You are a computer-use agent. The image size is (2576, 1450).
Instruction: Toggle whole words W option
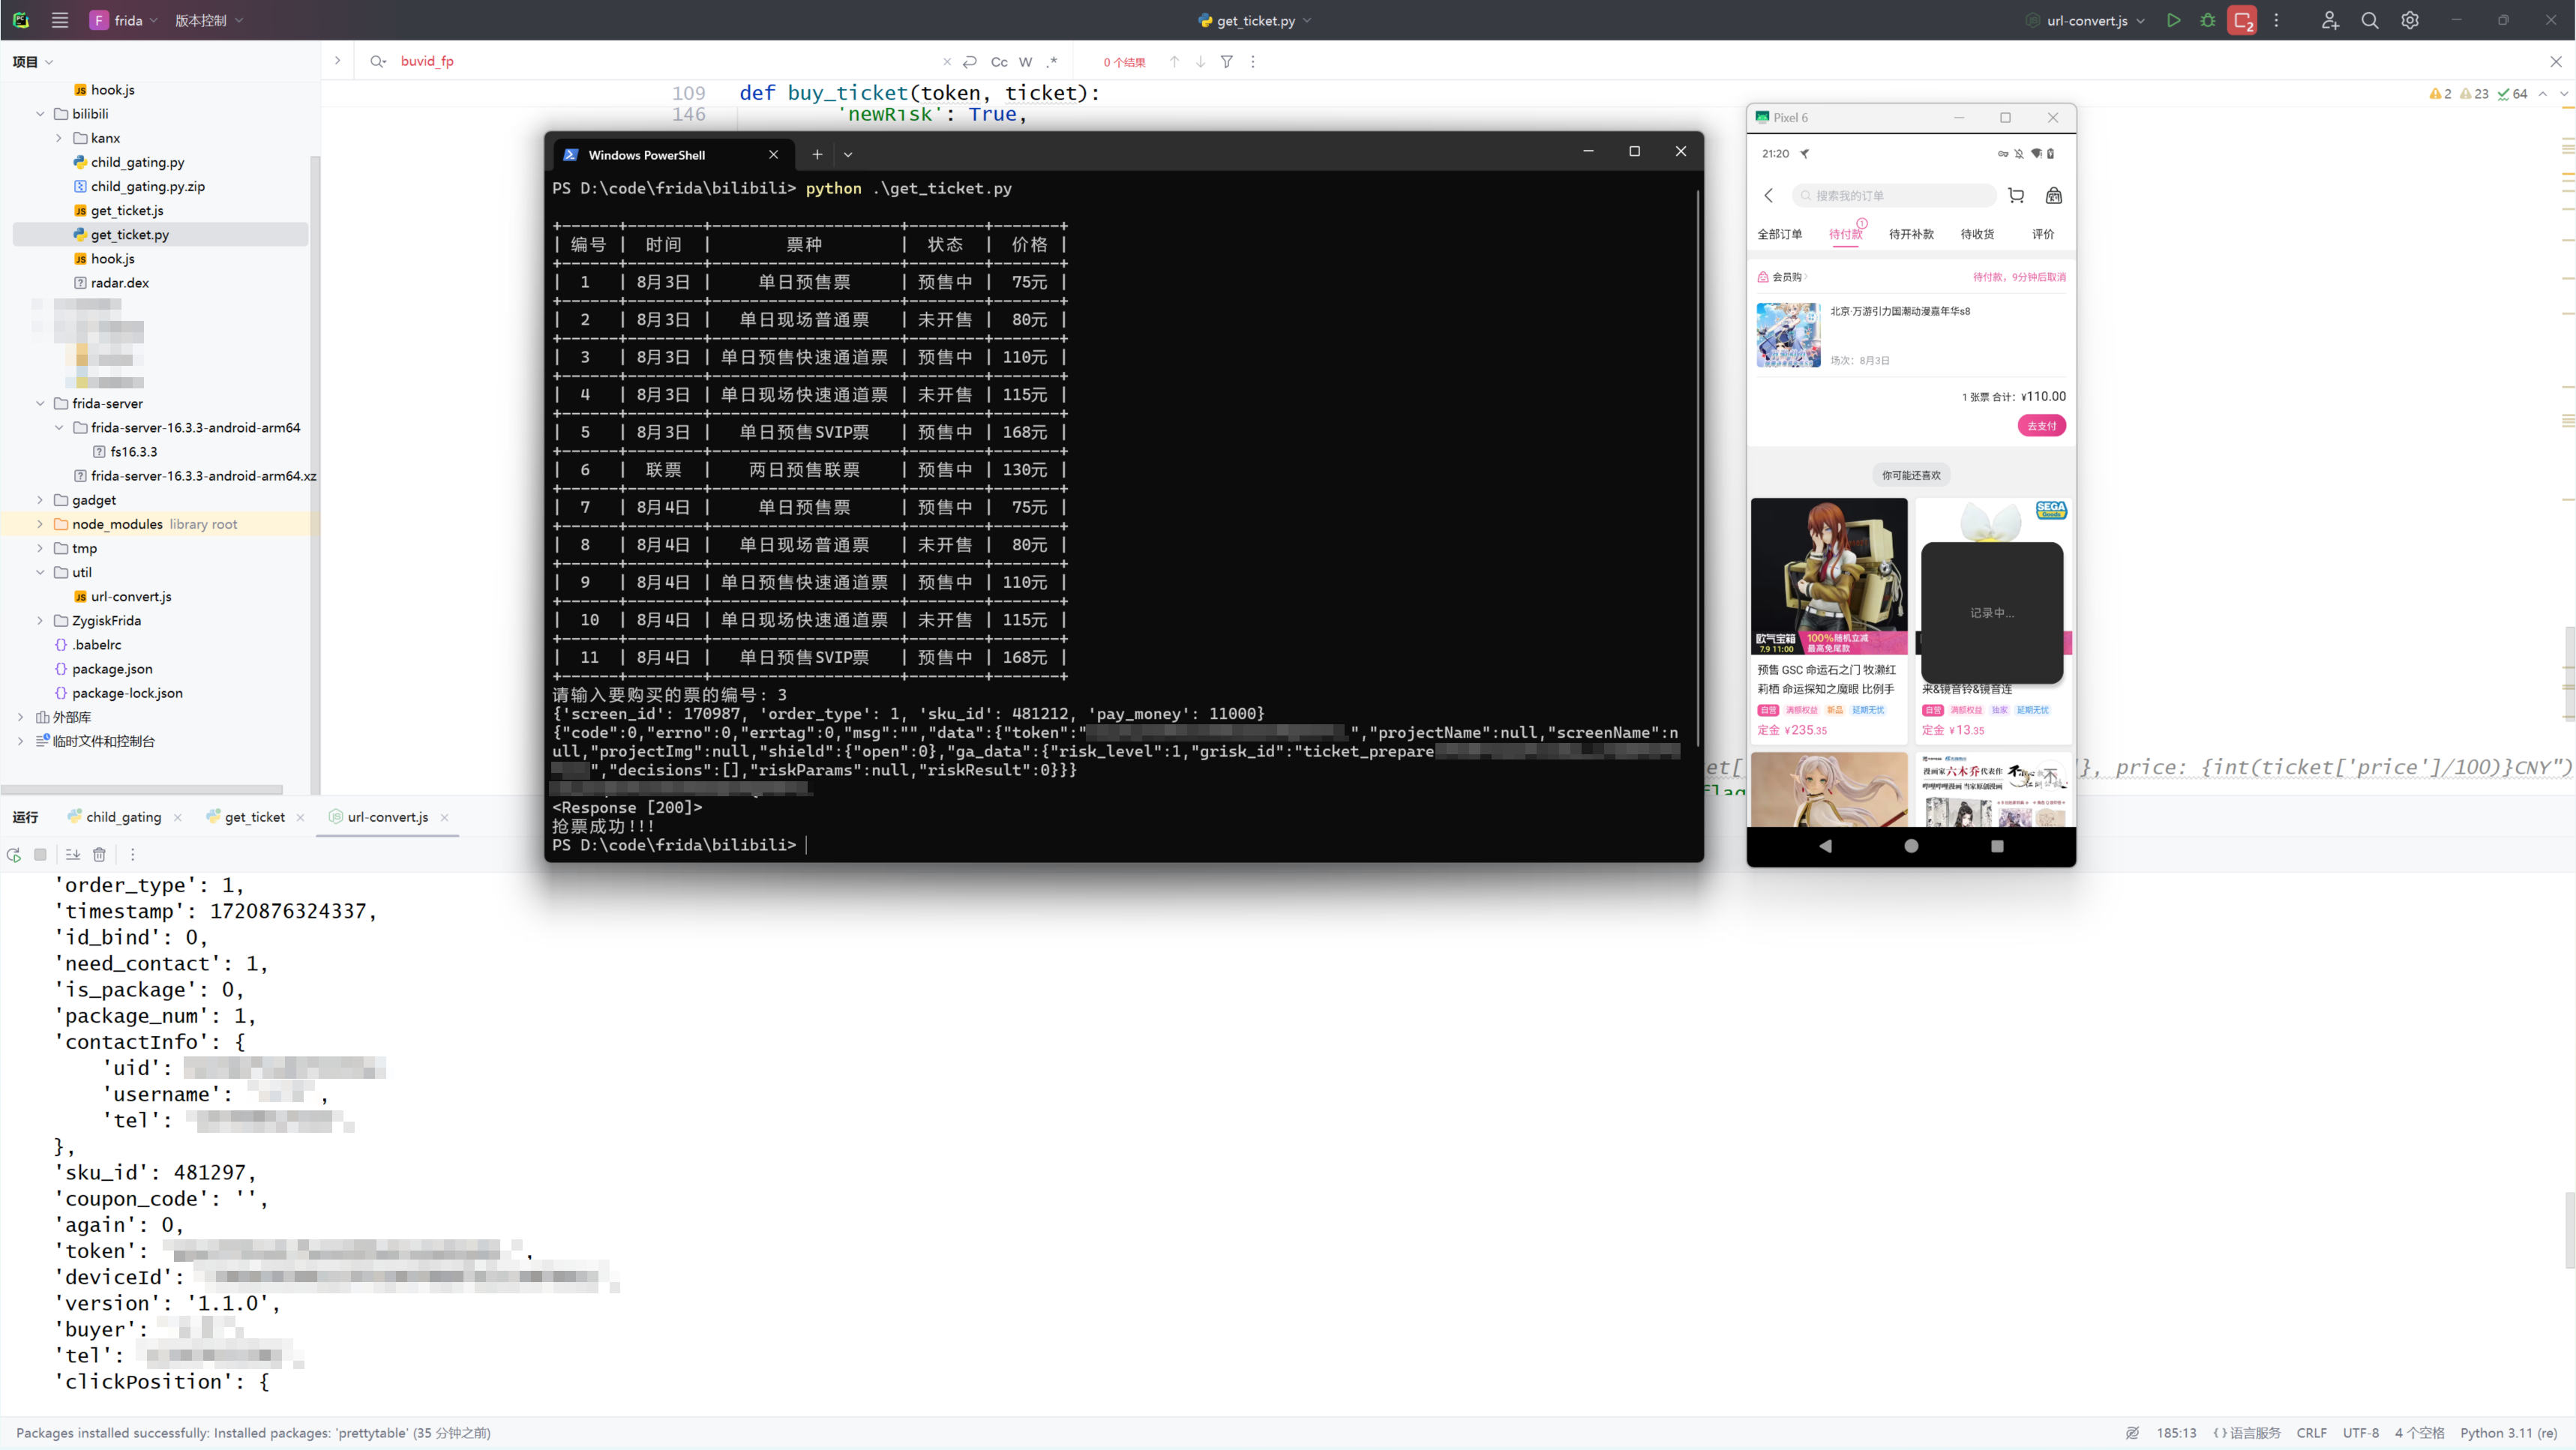pyautogui.click(x=1025, y=62)
